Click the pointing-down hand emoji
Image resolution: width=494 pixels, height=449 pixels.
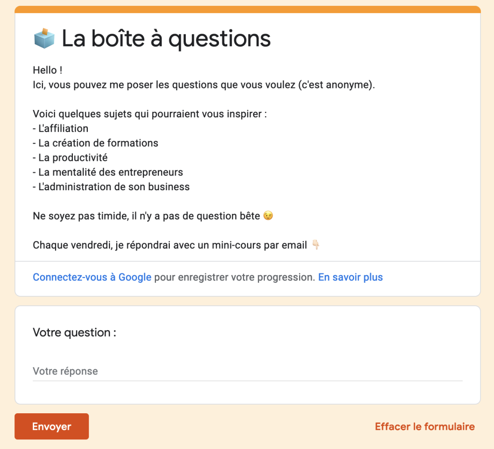316,245
